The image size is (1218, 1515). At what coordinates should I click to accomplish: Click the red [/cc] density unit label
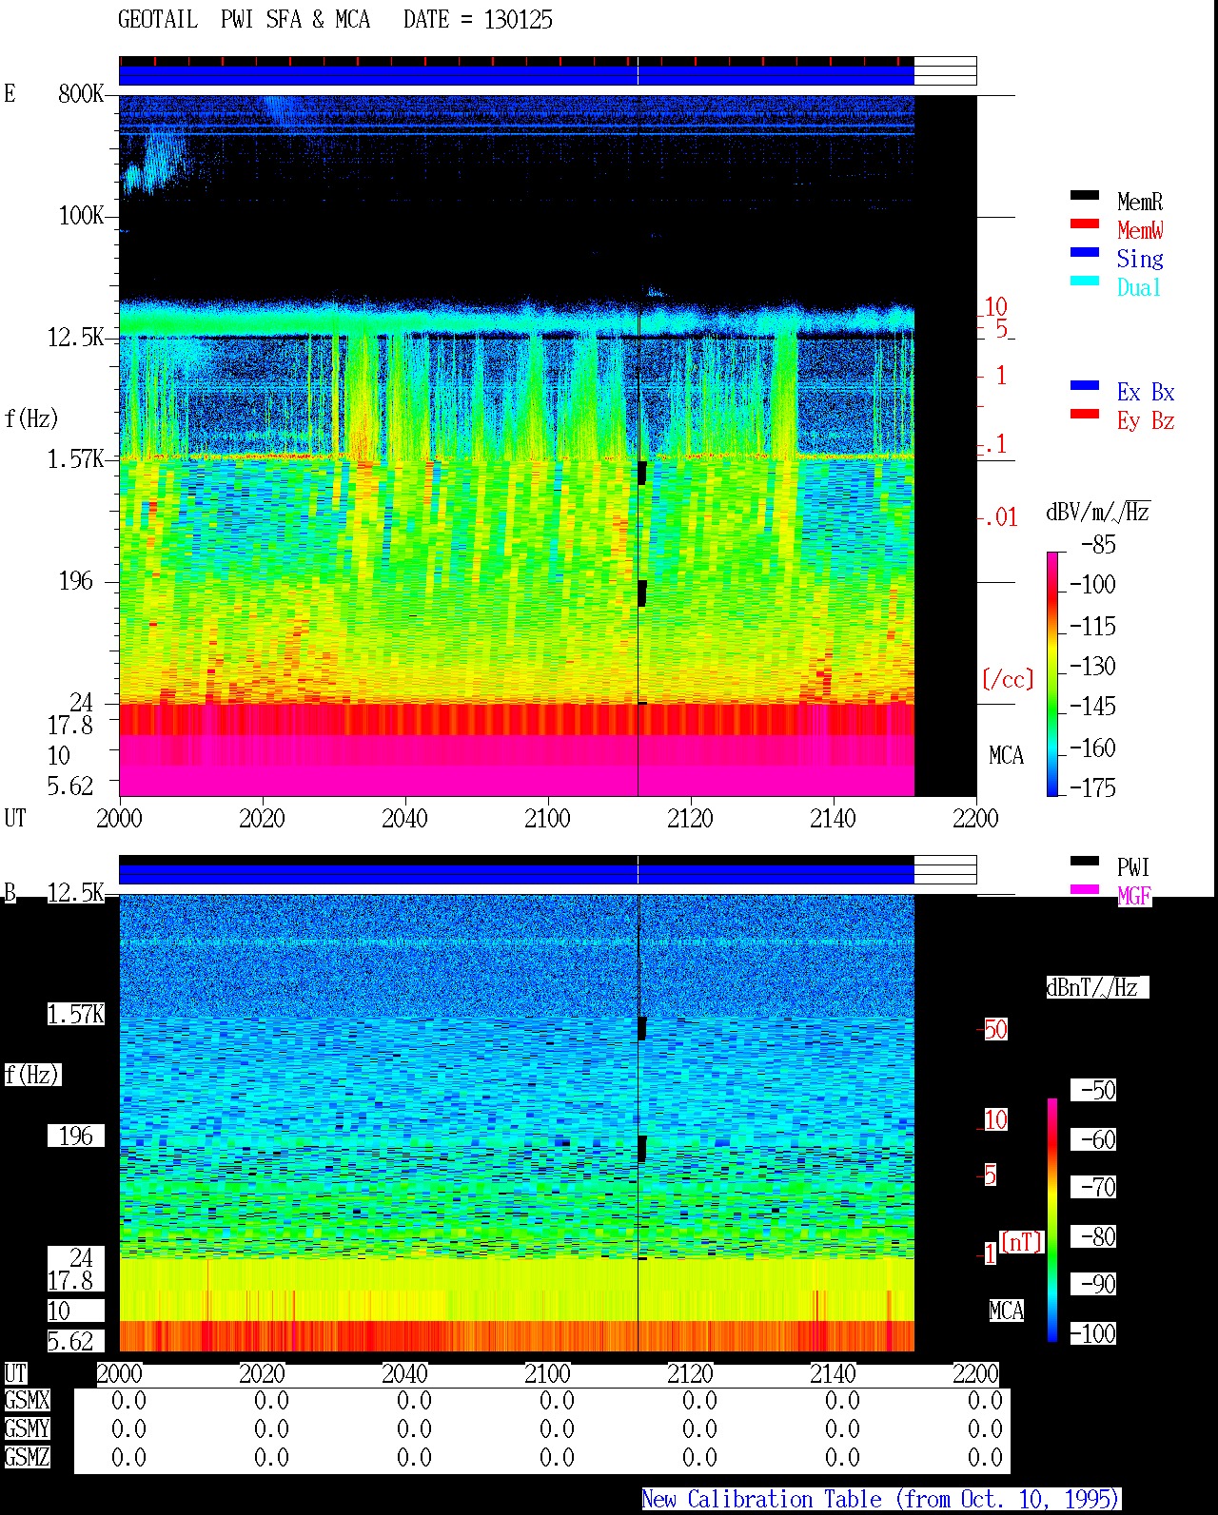(1008, 679)
